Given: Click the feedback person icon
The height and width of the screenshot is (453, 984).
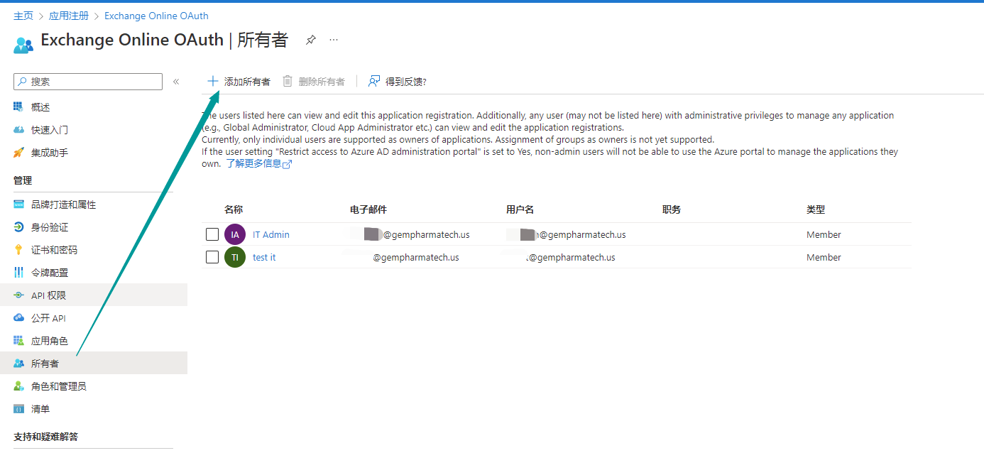Looking at the screenshot, I should [374, 81].
